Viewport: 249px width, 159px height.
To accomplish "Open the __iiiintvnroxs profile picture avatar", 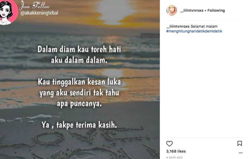I will pyautogui.click(x=171, y=10).
